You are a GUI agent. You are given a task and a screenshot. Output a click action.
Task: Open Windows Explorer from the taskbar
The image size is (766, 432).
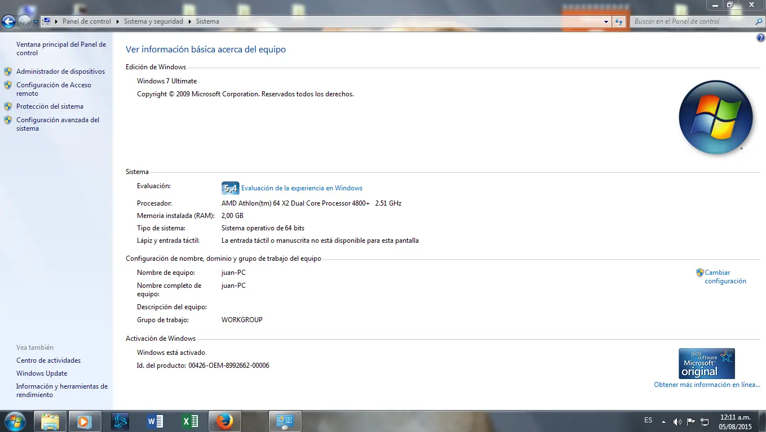click(x=50, y=421)
